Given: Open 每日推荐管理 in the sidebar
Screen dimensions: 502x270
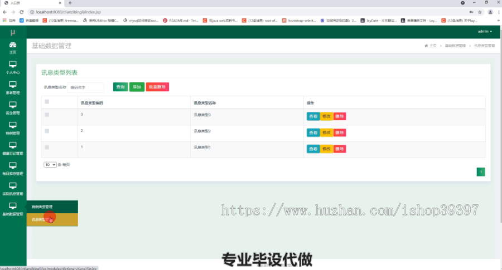Looking at the screenshot, I should (13, 168).
